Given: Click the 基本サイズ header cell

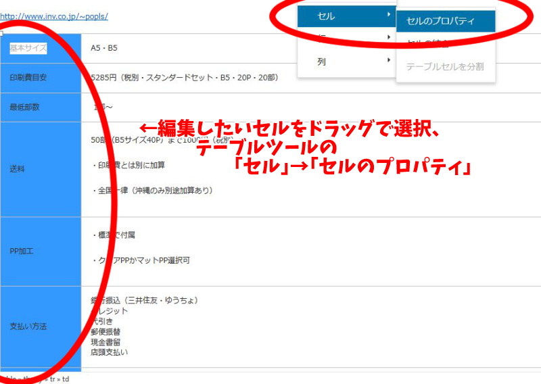Looking at the screenshot, I should 28,49.
